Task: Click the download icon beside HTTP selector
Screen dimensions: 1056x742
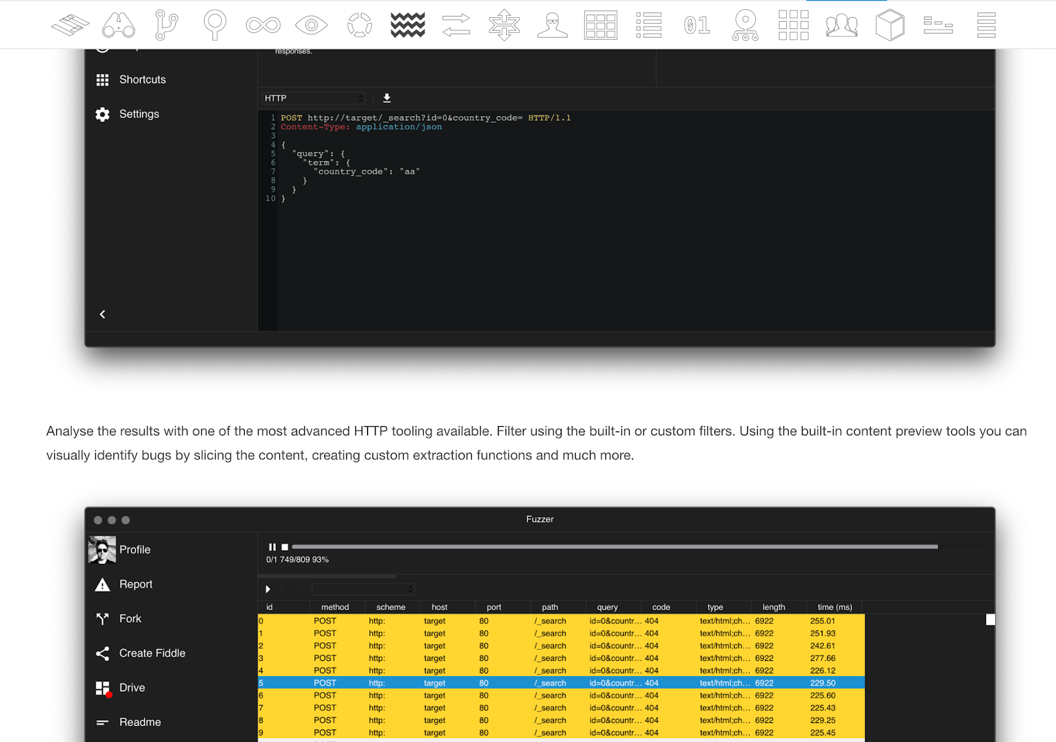Action: click(387, 98)
